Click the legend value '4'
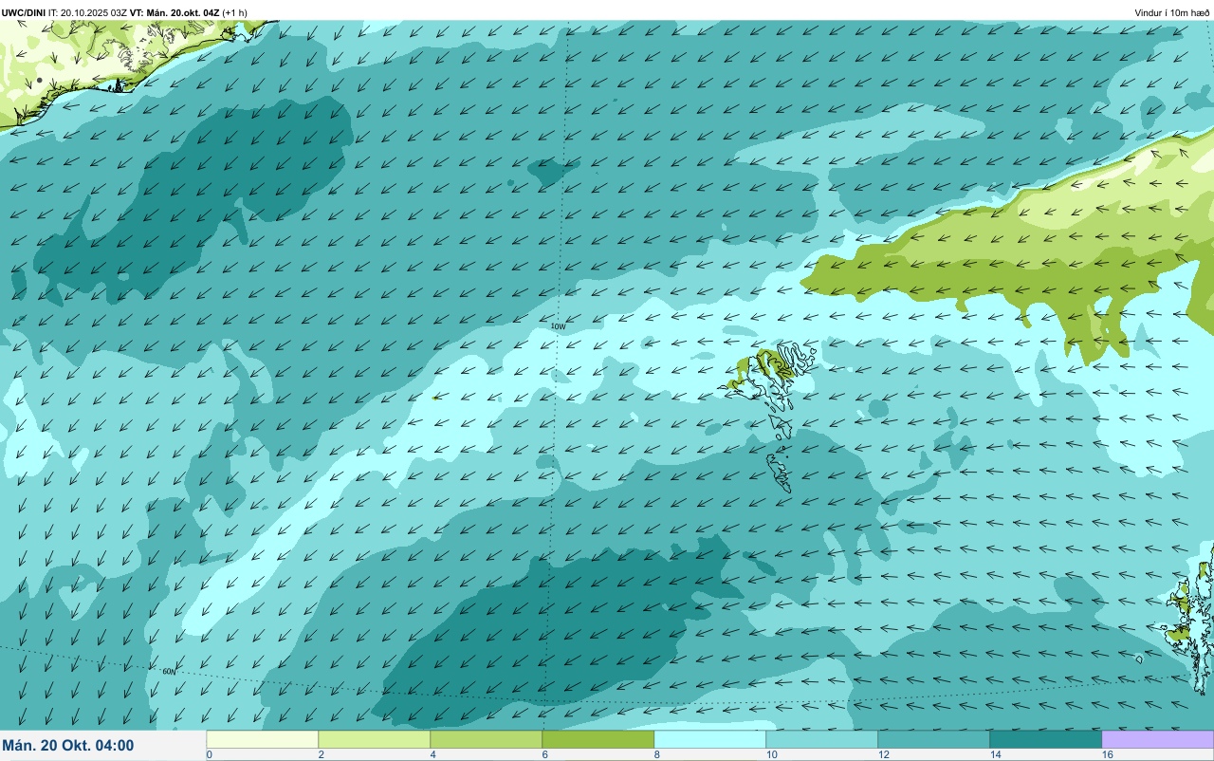Image resolution: width=1214 pixels, height=761 pixels. coord(433,754)
